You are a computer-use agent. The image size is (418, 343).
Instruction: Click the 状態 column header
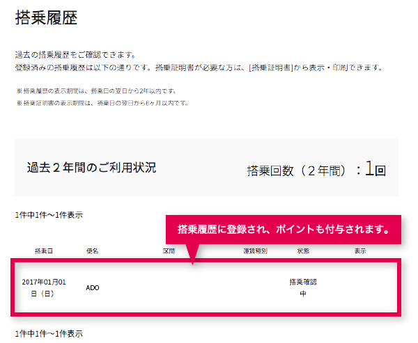(x=303, y=250)
